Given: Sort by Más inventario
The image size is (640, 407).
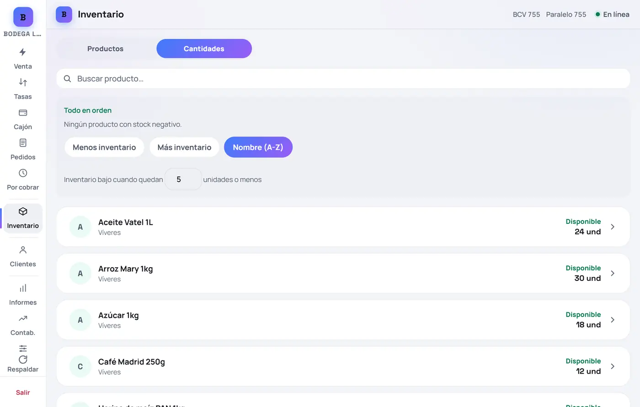Looking at the screenshot, I should coord(184,147).
